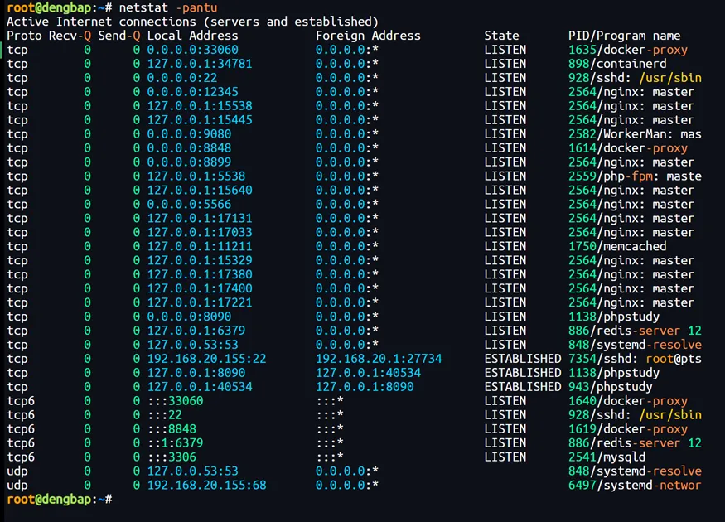The height and width of the screenshot is (522, 725).
Task: Click the Active Internet connections header line
Action: [x=192, y=22]
